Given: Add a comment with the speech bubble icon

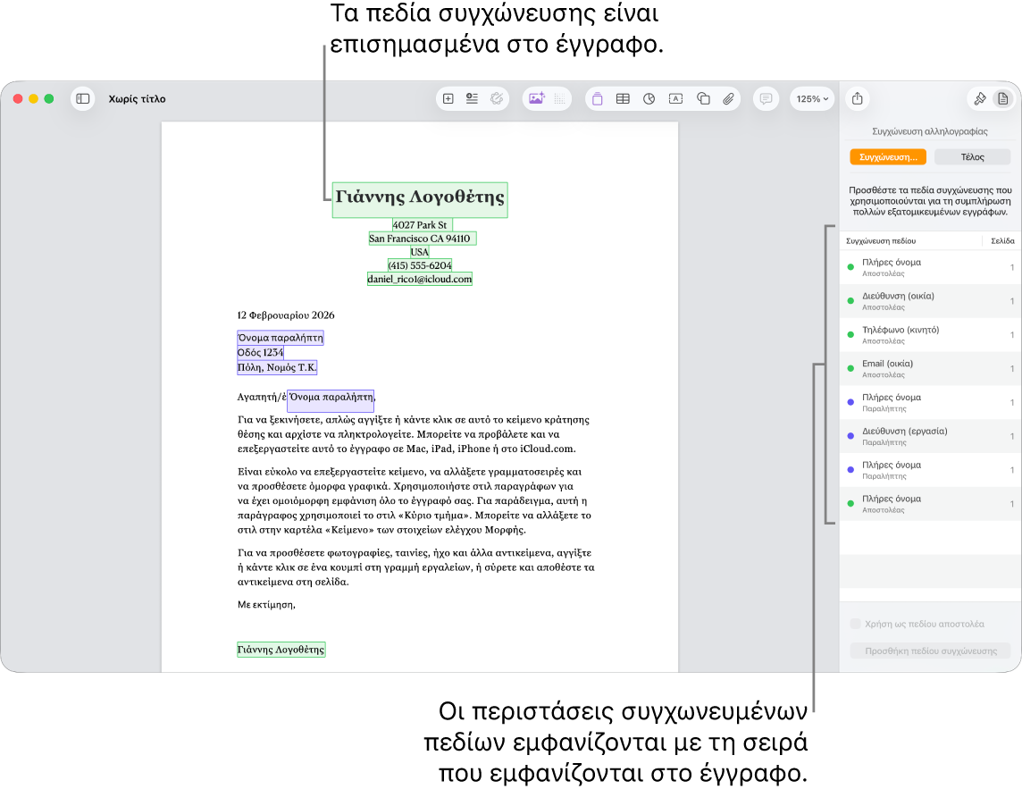Looking at the screenshot, I should 766,98.
